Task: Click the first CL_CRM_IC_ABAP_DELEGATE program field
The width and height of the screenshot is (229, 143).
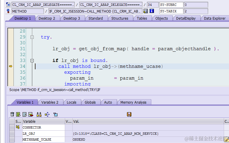Action: 43,5
